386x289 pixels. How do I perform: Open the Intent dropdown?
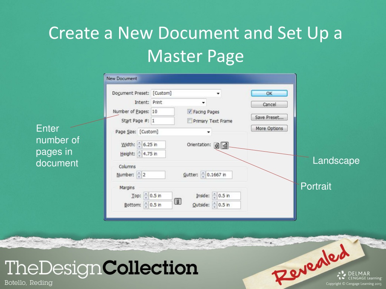(x=178, y=102)
